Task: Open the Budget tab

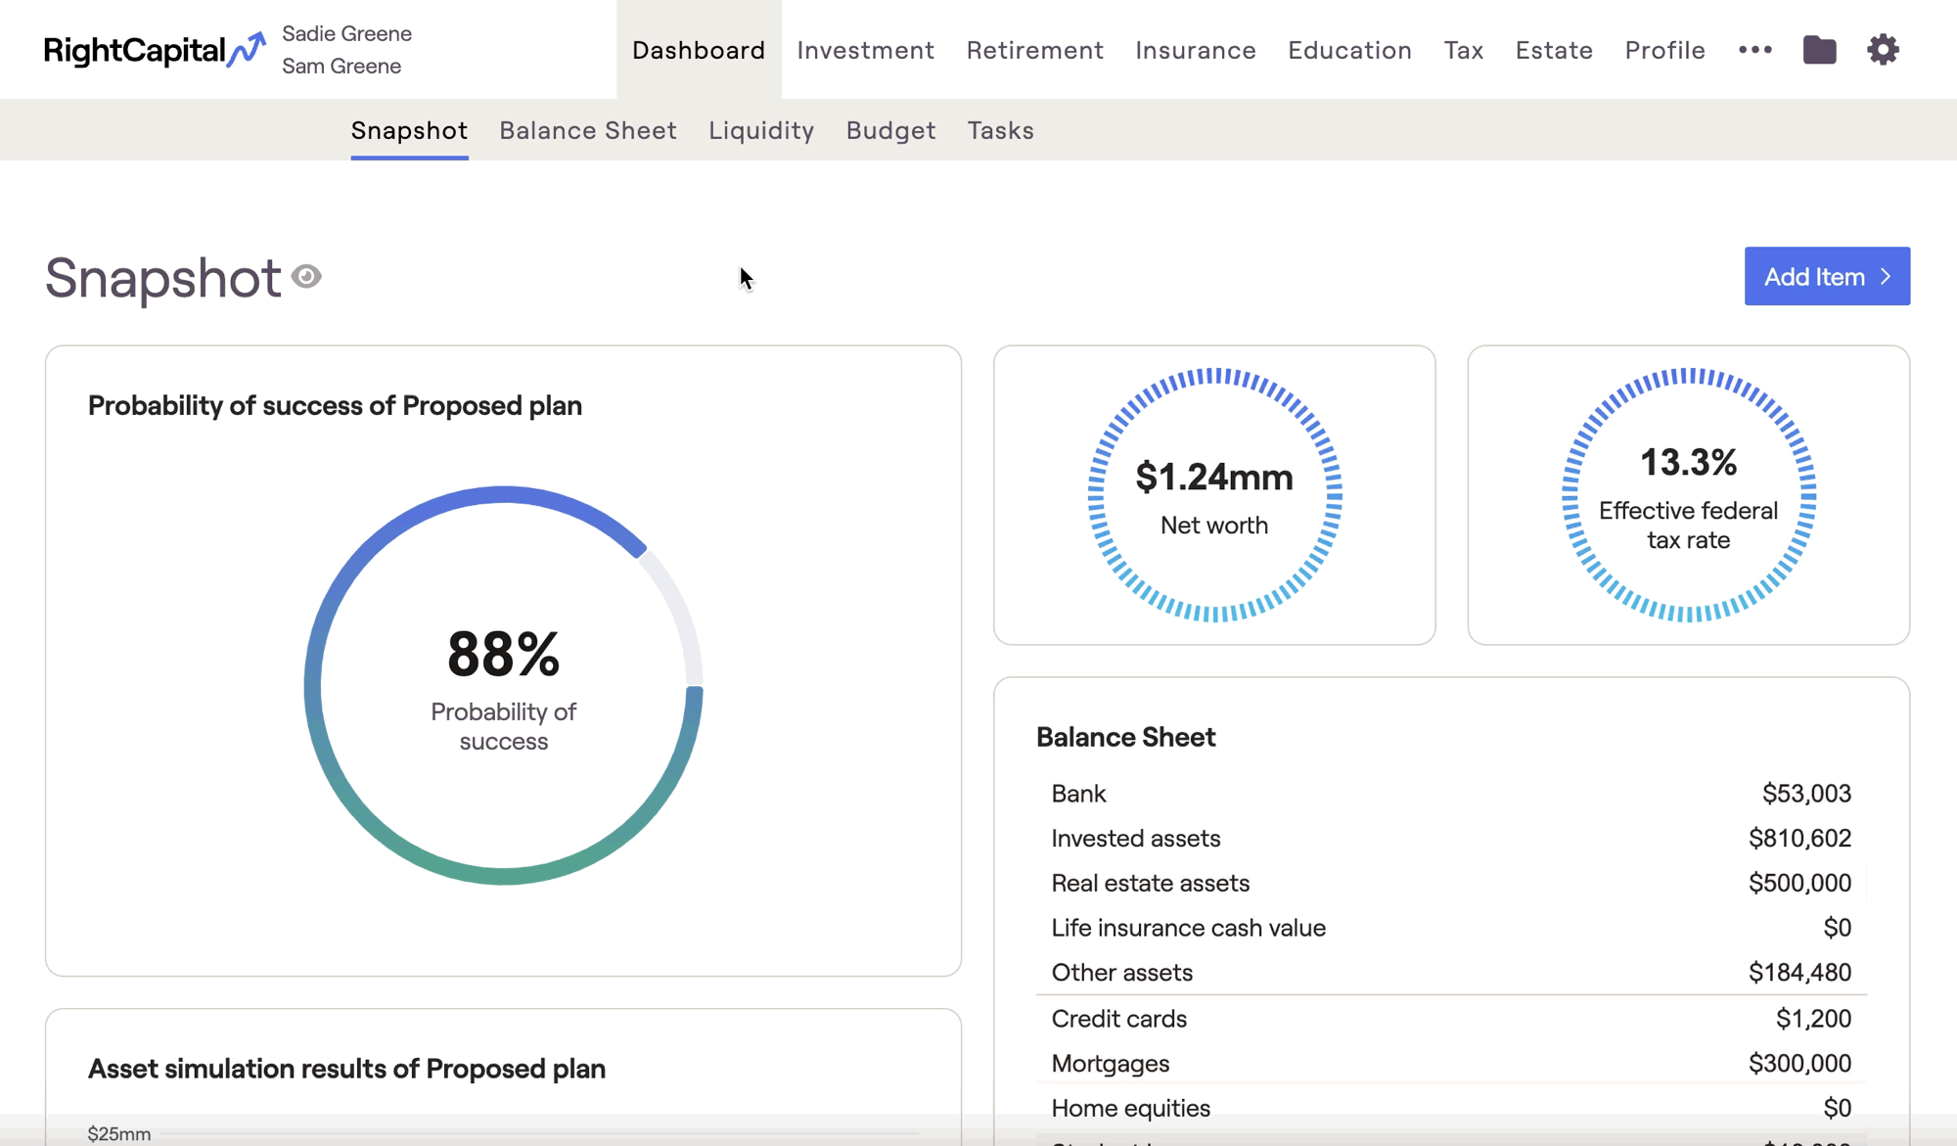Action: point(890,130)
